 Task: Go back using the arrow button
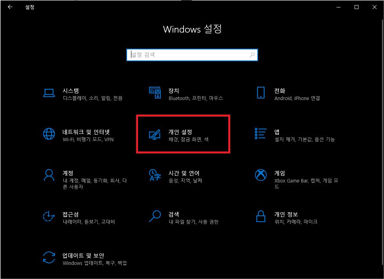10,7
